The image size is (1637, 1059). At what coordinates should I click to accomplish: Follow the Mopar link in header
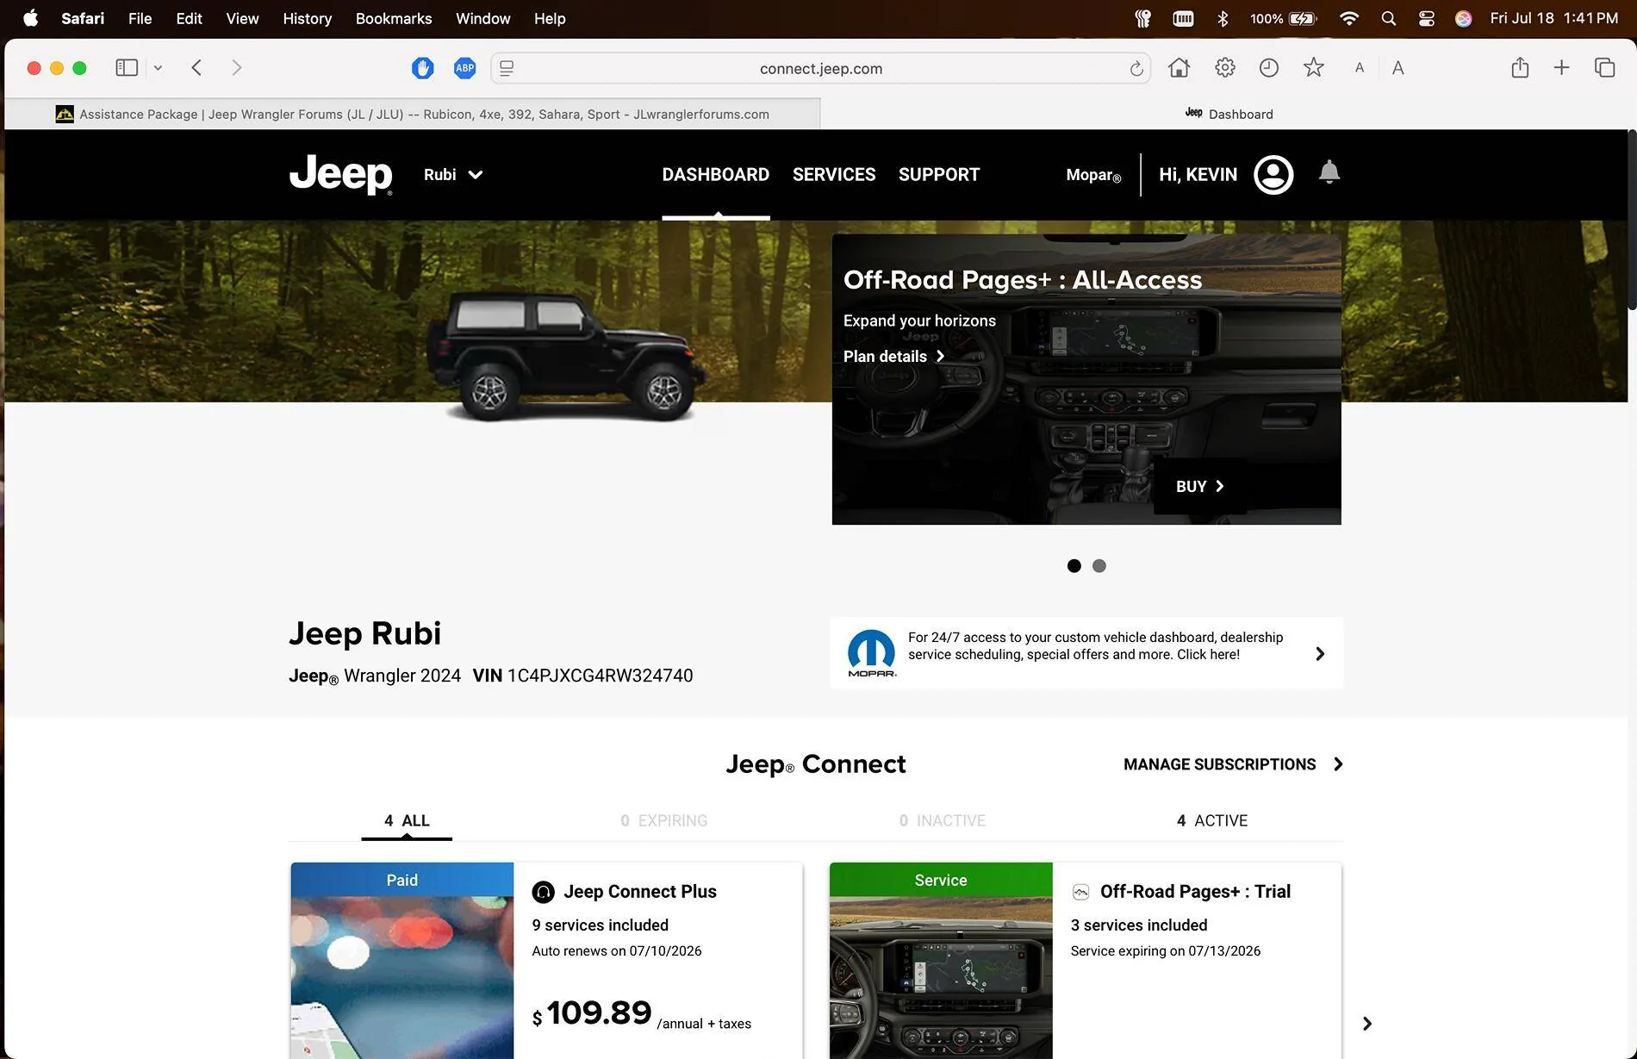[1093, 175]
